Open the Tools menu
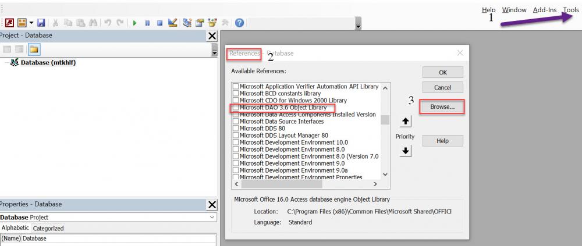This screenshot has width=582, height=246. [x=571, y=10]
